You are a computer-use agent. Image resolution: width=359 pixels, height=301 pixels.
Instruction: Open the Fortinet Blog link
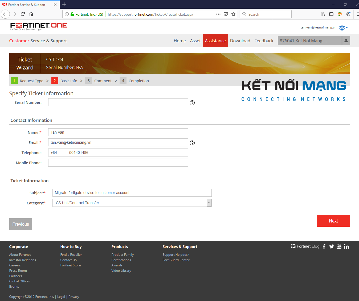(305, 246)
